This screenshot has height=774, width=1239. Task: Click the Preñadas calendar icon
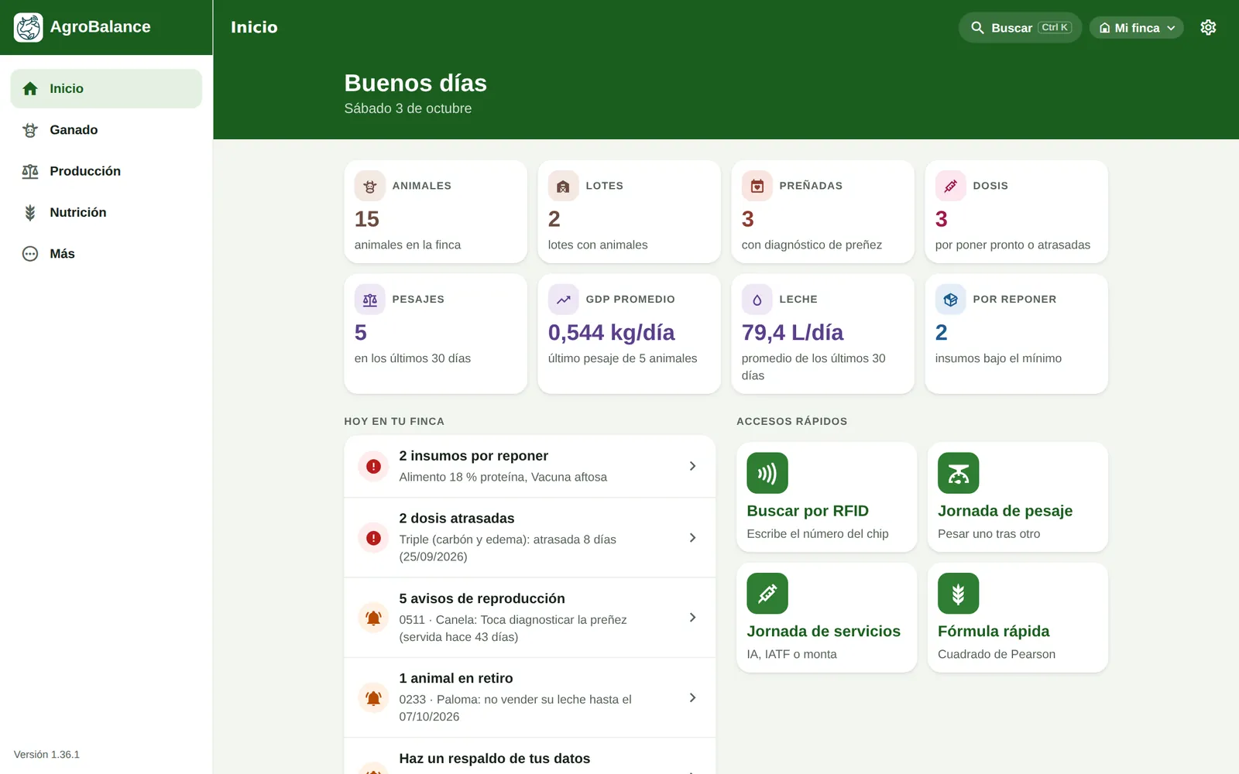pos(757,187)
